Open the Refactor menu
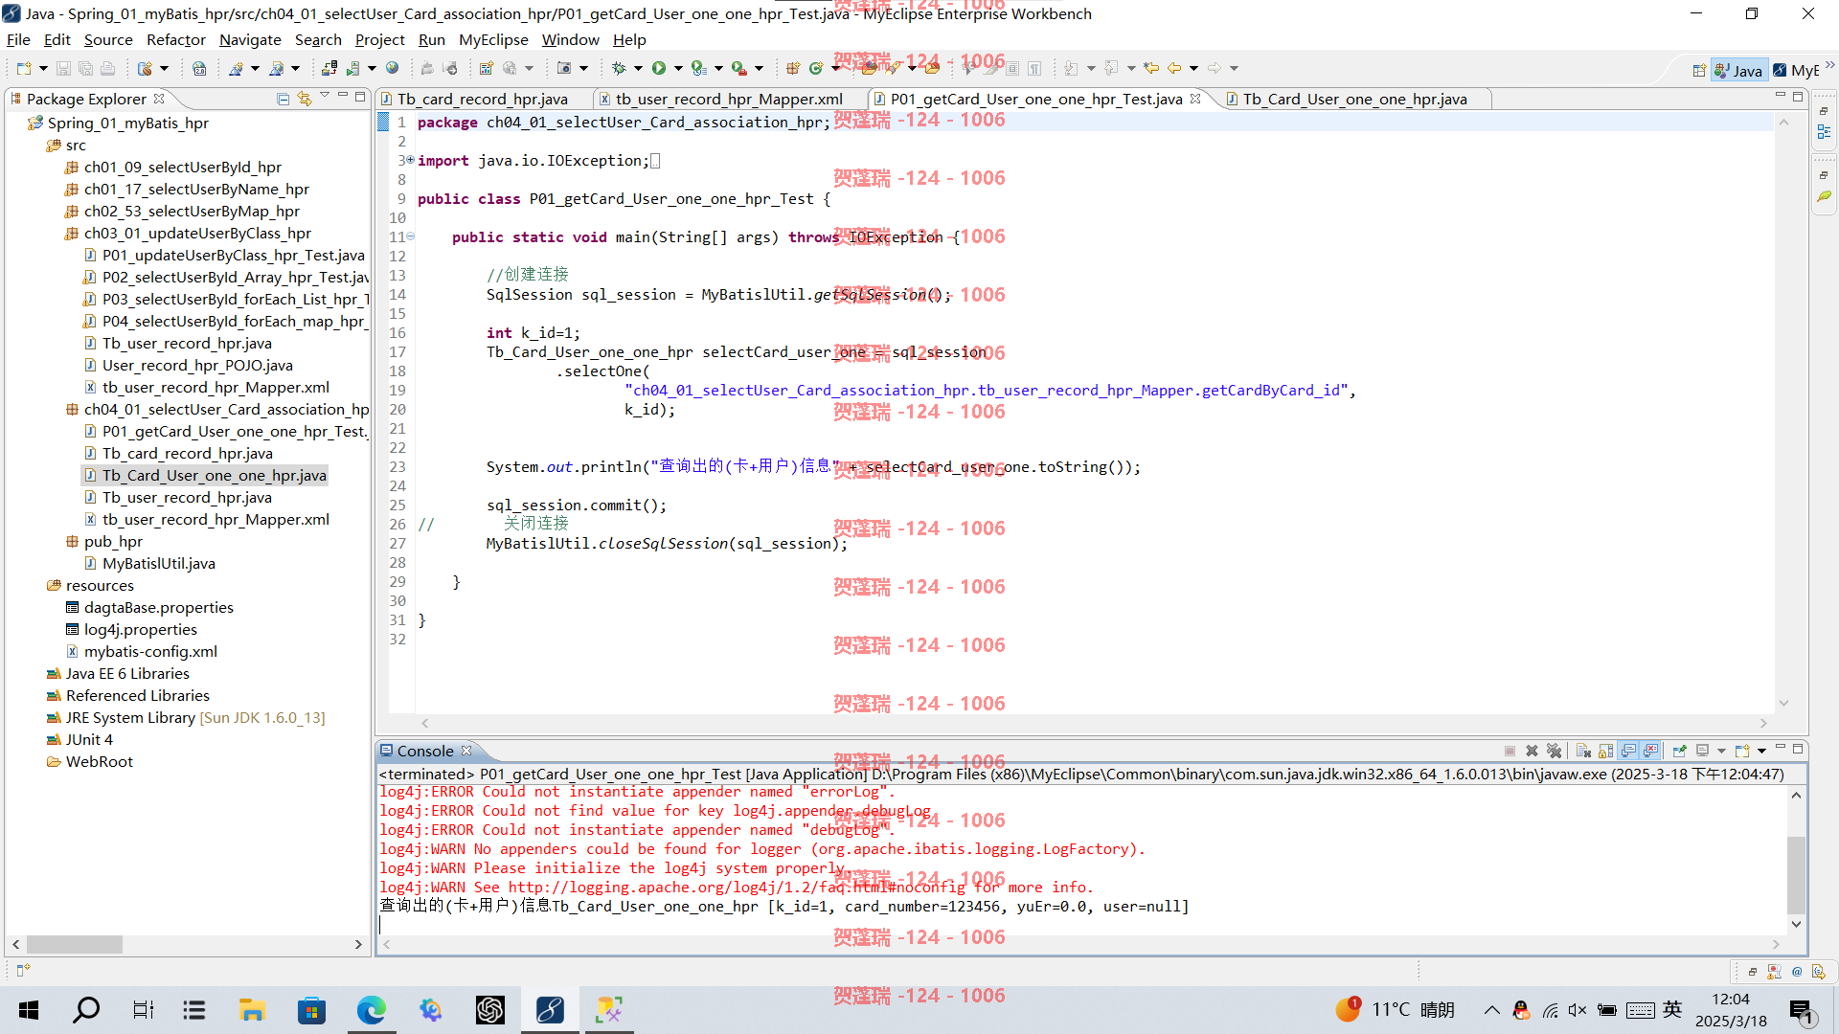 click(176, 39)
